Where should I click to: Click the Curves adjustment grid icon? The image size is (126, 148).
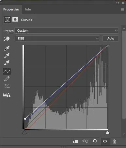(8, 20)
